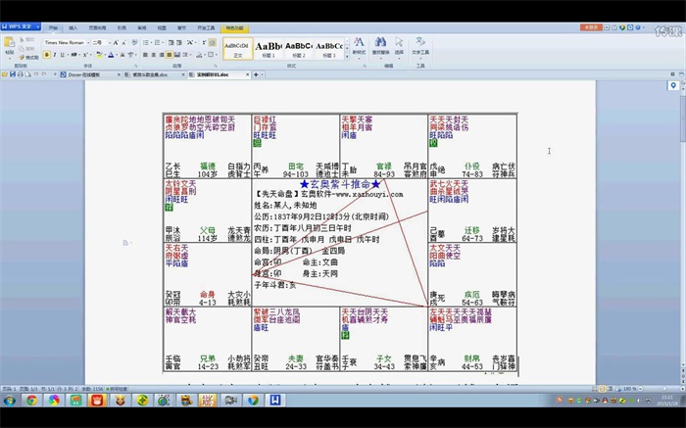Click the Windows Start button
686x428 pixels.
pos(9,400)
